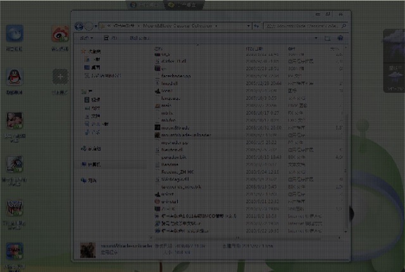This screenshot has width=405, height=272.
Task: Open the weather widget on desktop right
Action: (x=394, y=70)
